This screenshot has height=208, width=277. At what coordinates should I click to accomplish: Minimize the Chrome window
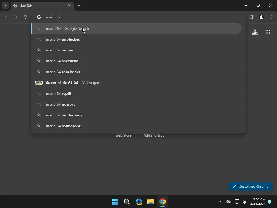(x=246, y=5)
